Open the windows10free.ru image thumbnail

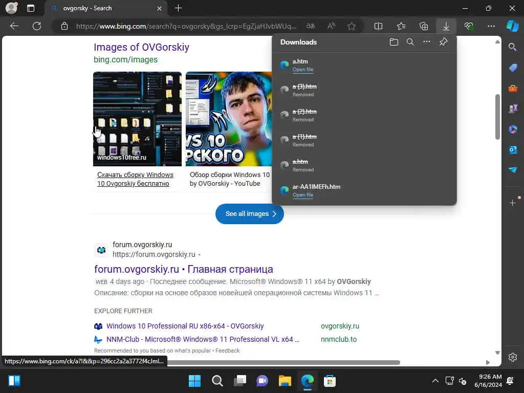(137, 119)
